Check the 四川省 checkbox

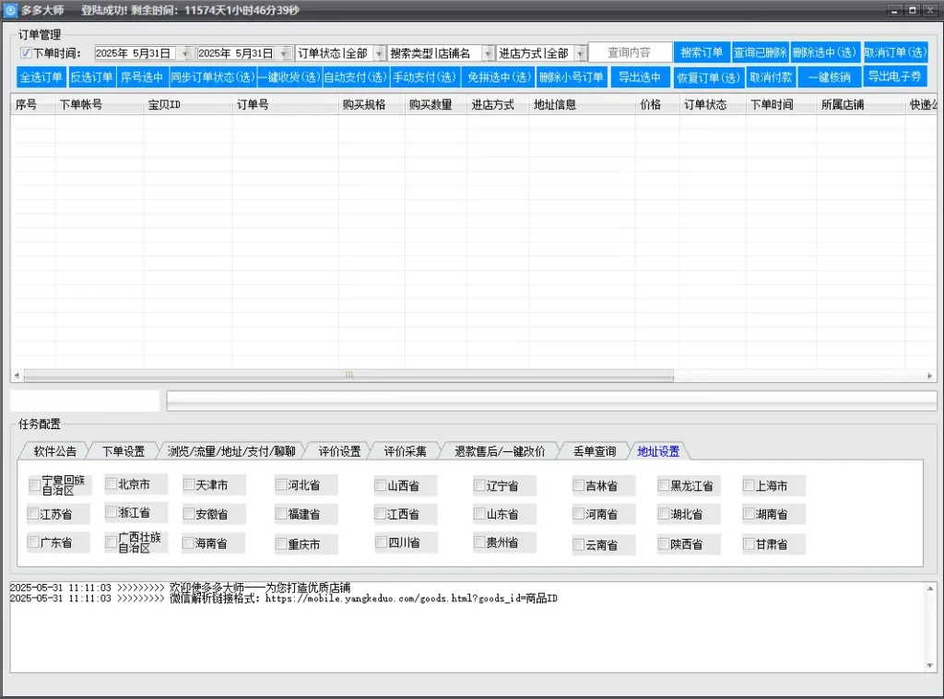(x=381, y=542)
